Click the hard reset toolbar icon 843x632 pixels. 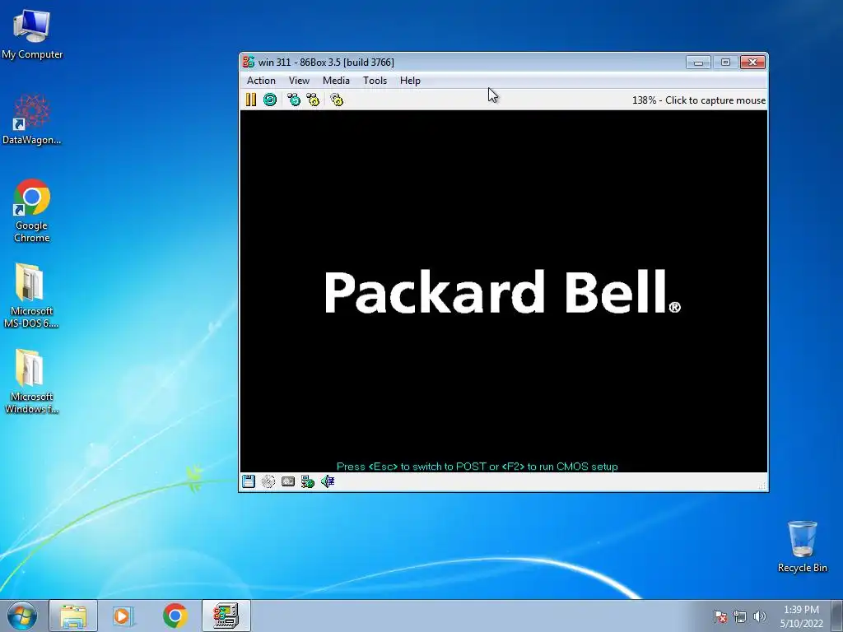click(270, 100)
